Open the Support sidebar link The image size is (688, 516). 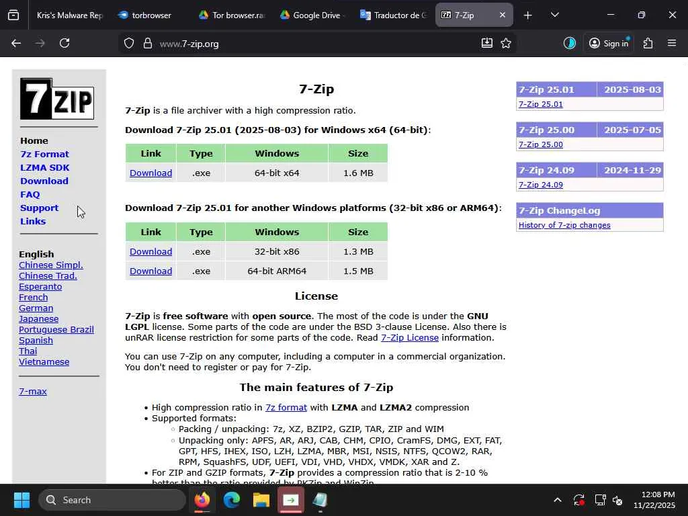39,208
